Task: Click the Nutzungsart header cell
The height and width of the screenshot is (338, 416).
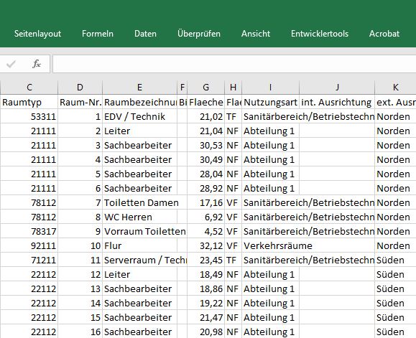Action: click(x=270, y=102)
